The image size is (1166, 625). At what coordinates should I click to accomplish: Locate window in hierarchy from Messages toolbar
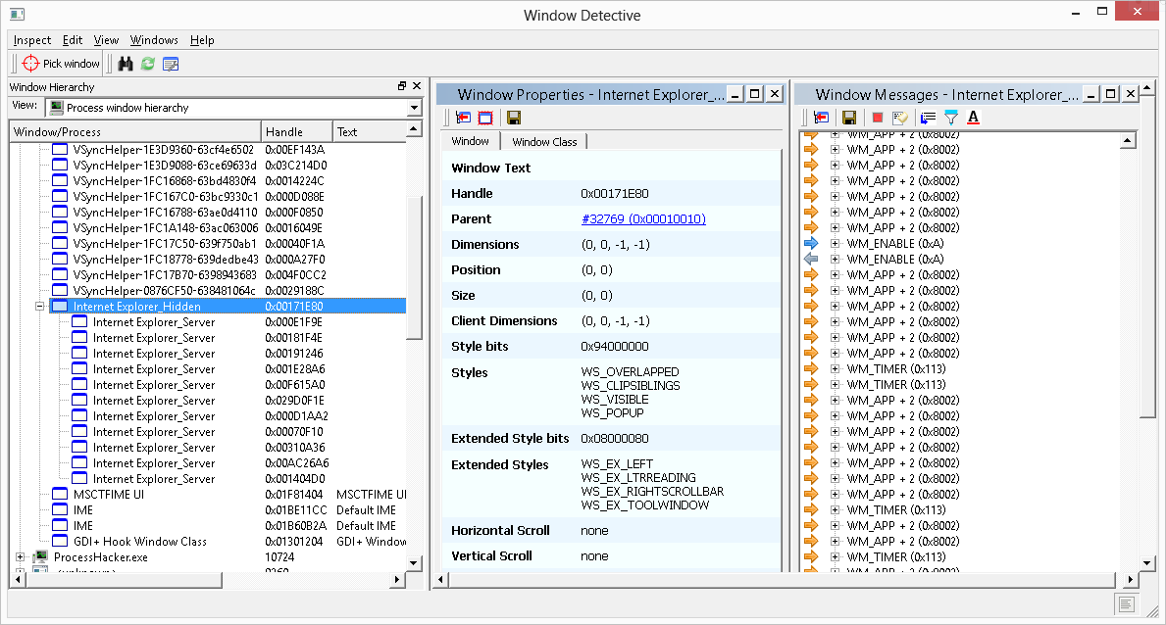click(x=821, y=118)
